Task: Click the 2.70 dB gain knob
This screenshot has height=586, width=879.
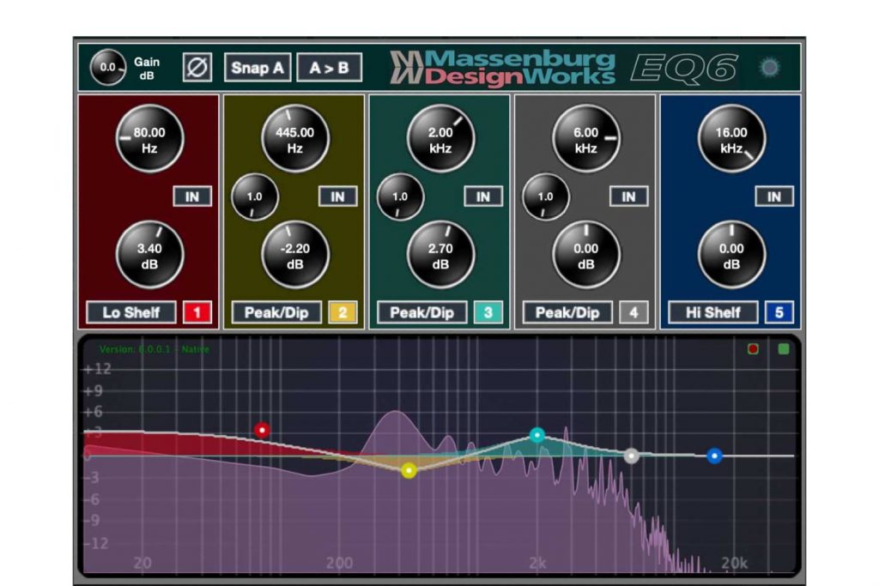Action: [x=440, y=255]
